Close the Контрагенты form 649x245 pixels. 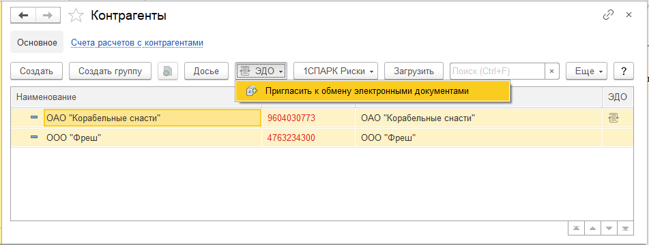(629, 15)
